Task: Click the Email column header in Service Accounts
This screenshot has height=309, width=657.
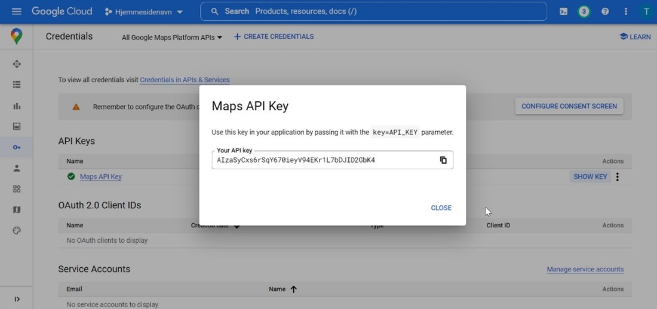Action: tap(74, 289)
